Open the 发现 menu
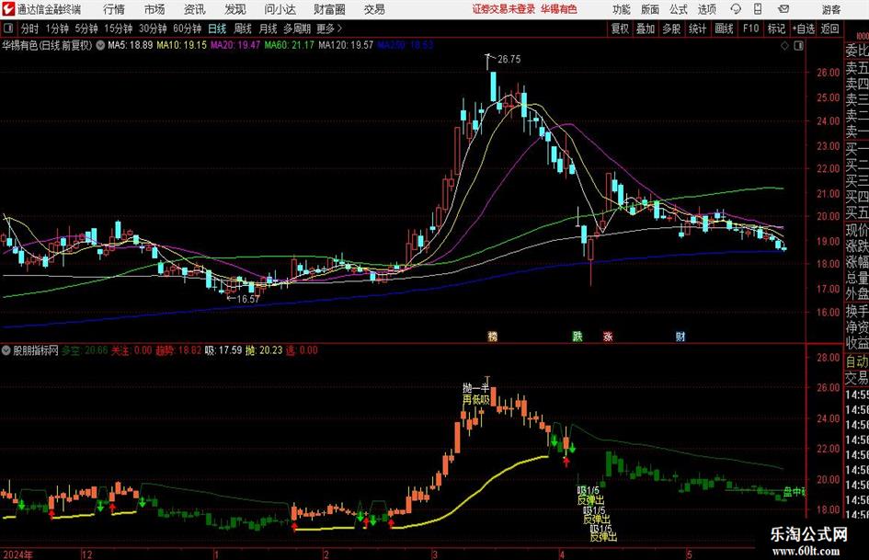This screenshot has height=560, width=869. 235,9
